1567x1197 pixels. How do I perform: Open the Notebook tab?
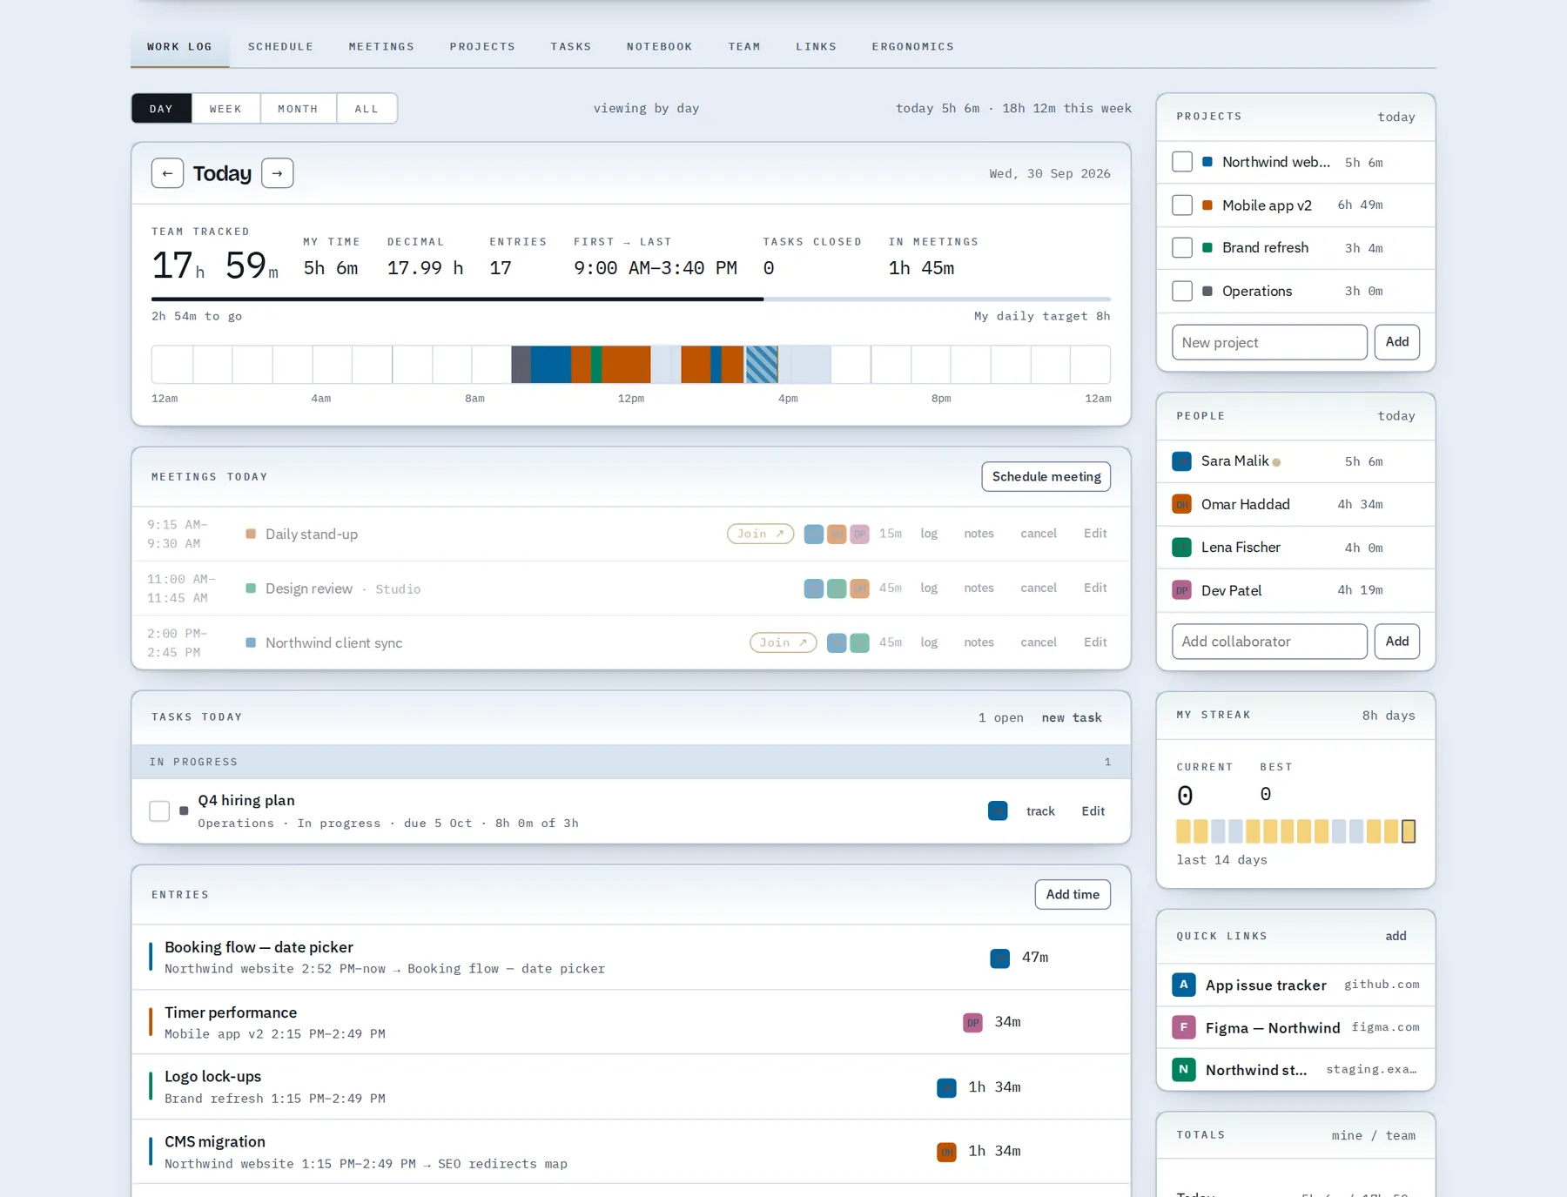(659, 47)
